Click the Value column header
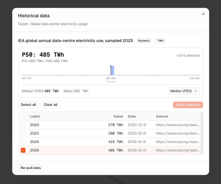This screenshot has height=184, width=221. [118, 117]
